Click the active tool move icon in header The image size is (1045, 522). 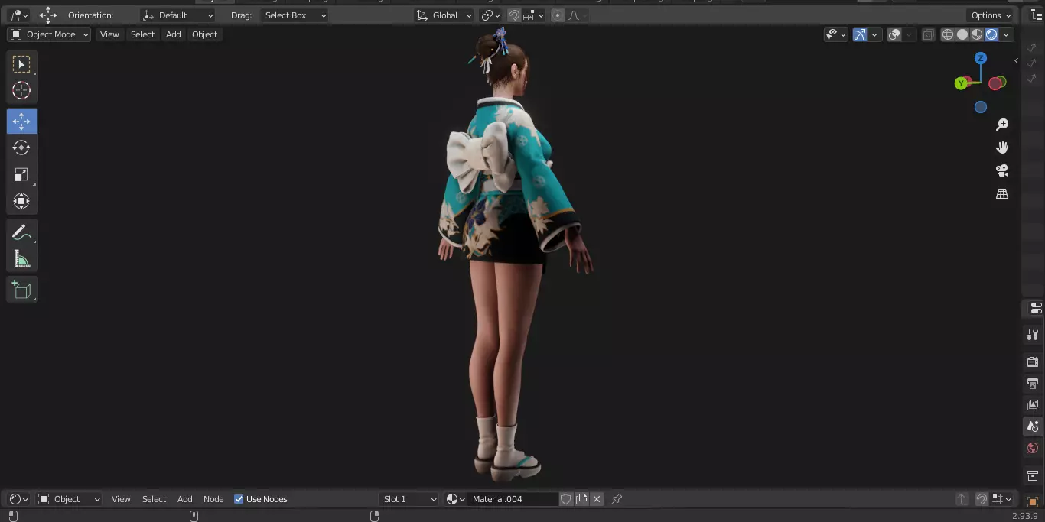pos(48,15)
